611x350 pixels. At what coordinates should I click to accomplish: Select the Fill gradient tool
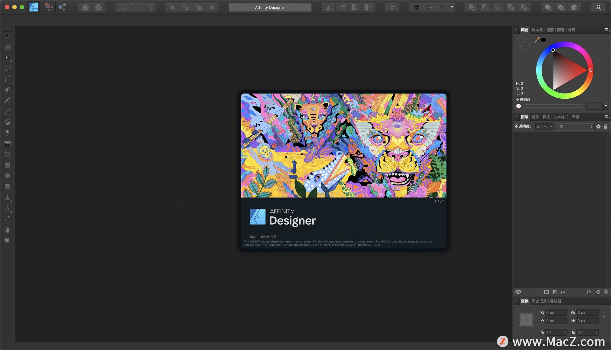click(8, 122)
